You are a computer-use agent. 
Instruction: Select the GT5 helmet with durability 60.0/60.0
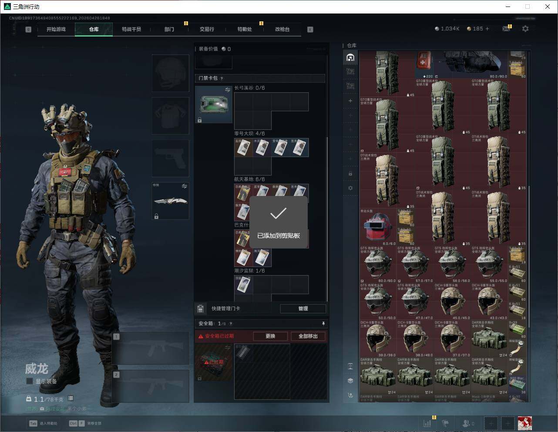(x=378, y=265)
